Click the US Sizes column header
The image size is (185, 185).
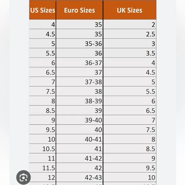42,10
